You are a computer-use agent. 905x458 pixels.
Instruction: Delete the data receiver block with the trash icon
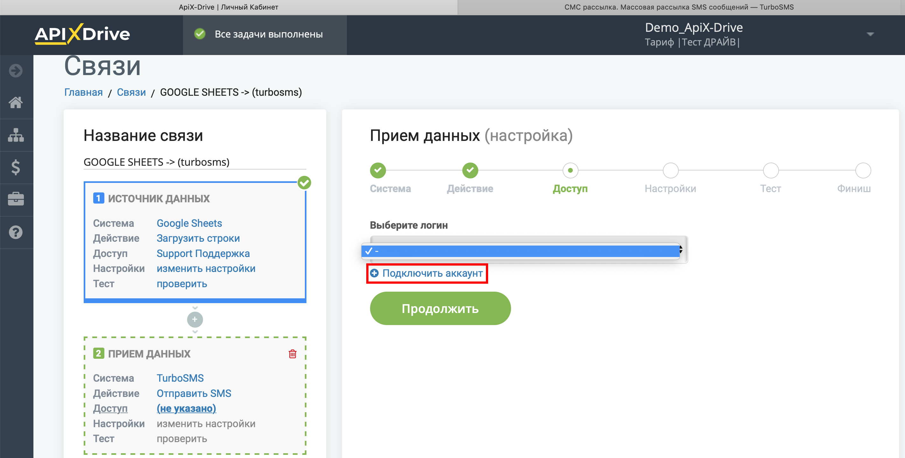pos(292,354)
